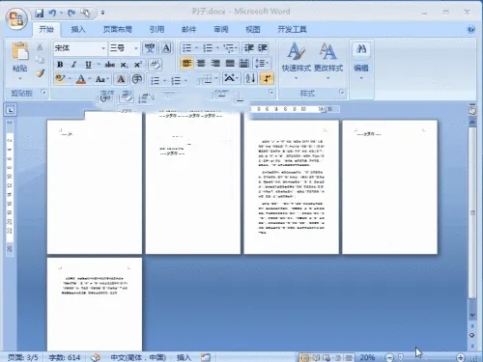Distribute text evenly with the distributed alignment icon

click(244, 64)
